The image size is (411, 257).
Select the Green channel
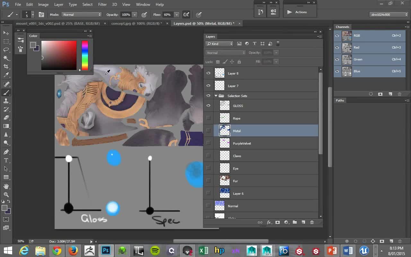[369, 59]
